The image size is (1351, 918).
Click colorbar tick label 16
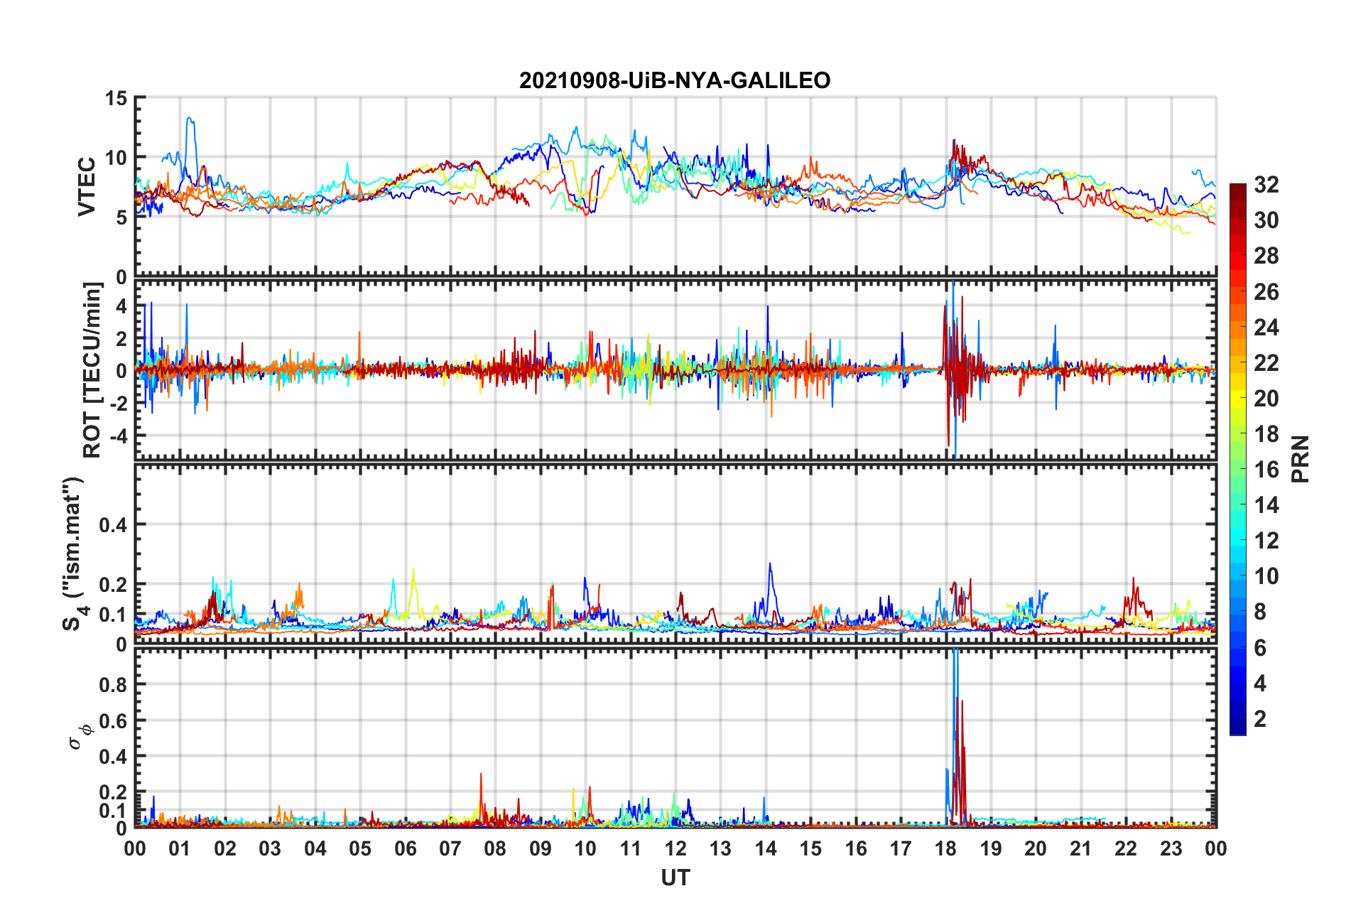pyautogui.click(x=1266, y=470)
